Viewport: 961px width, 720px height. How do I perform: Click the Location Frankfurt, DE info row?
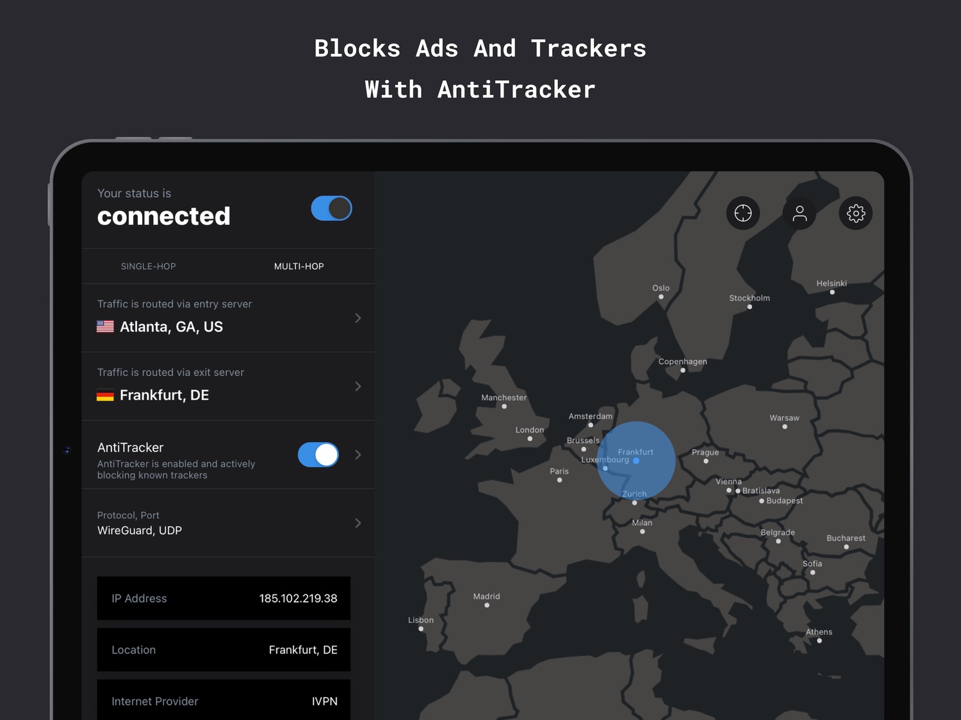pyautogui.click(x=224, y=650)
